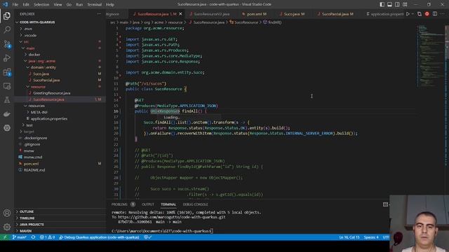Open the Extensions view

click(x=7, y=72)
